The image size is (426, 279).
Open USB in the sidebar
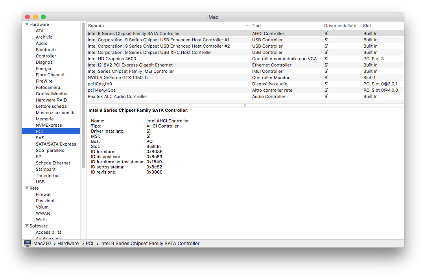[40, 182]
